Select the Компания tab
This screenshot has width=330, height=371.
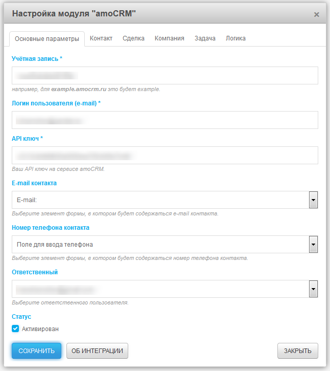coord(170,38)
